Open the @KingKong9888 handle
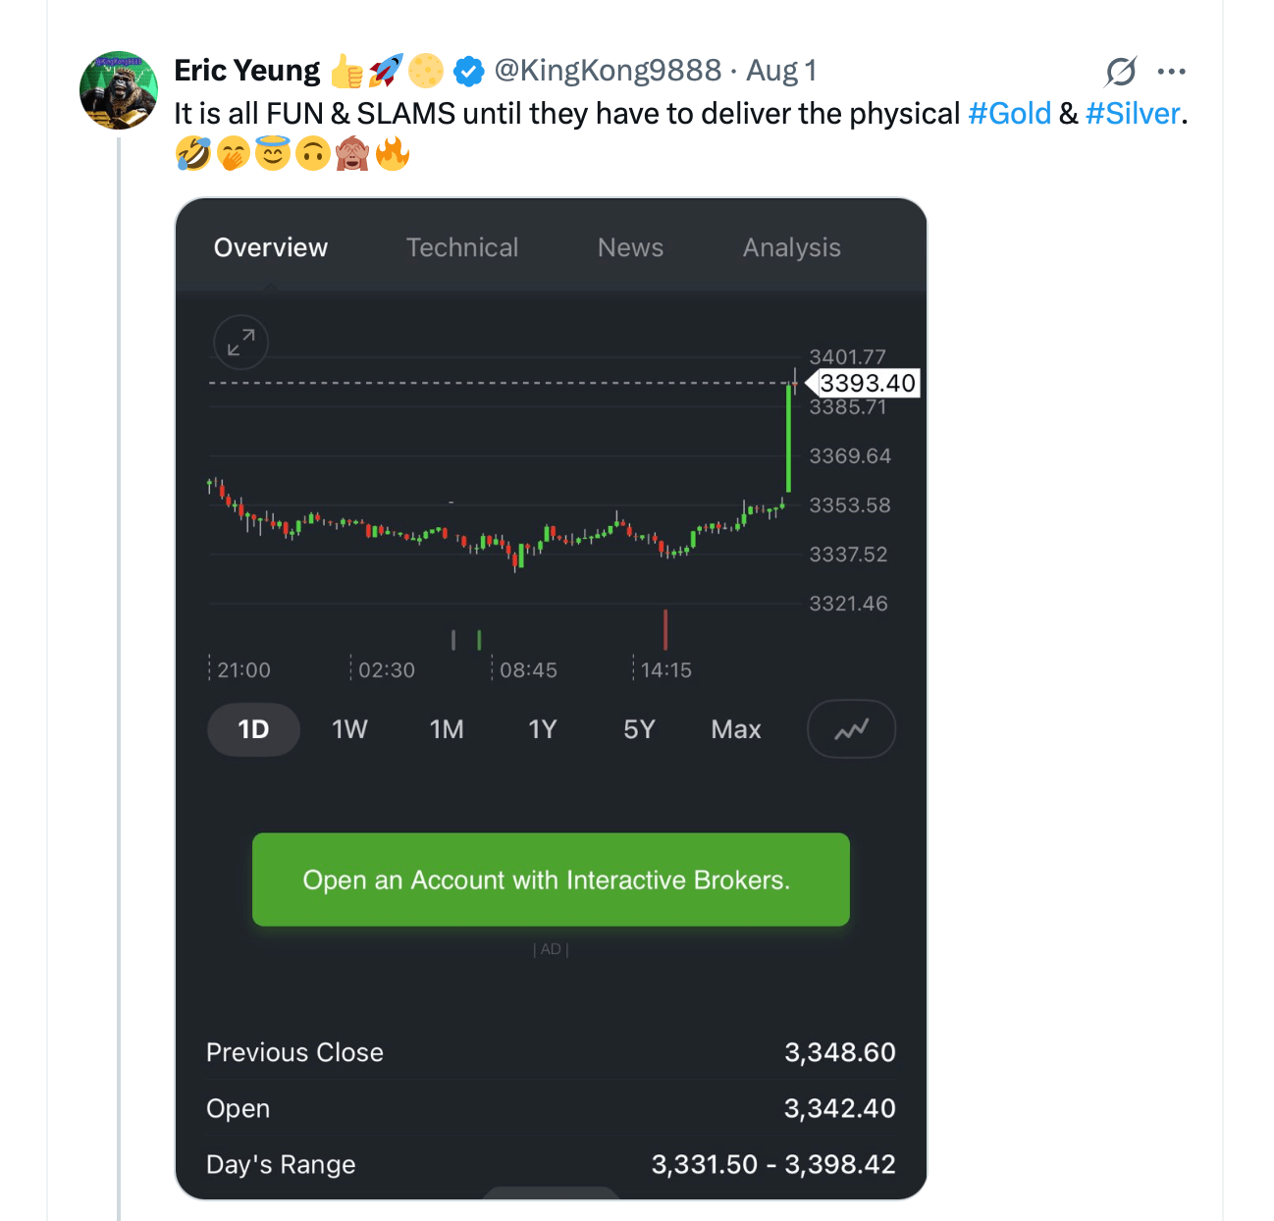 click(608, 71)
